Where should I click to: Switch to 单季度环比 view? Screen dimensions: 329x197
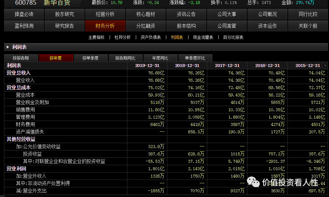click(x=195, y=58)
